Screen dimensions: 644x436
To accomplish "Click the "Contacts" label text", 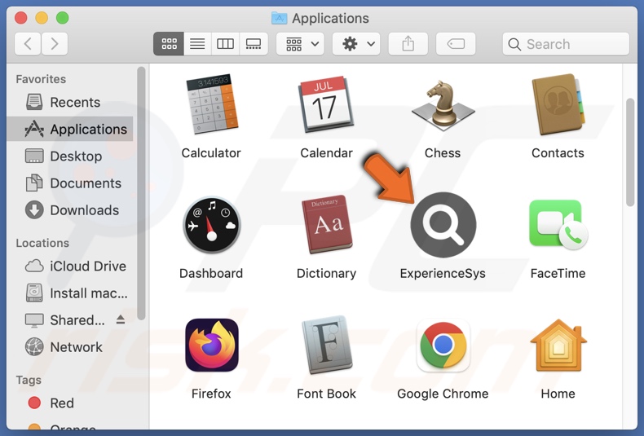I will point(558,153).
